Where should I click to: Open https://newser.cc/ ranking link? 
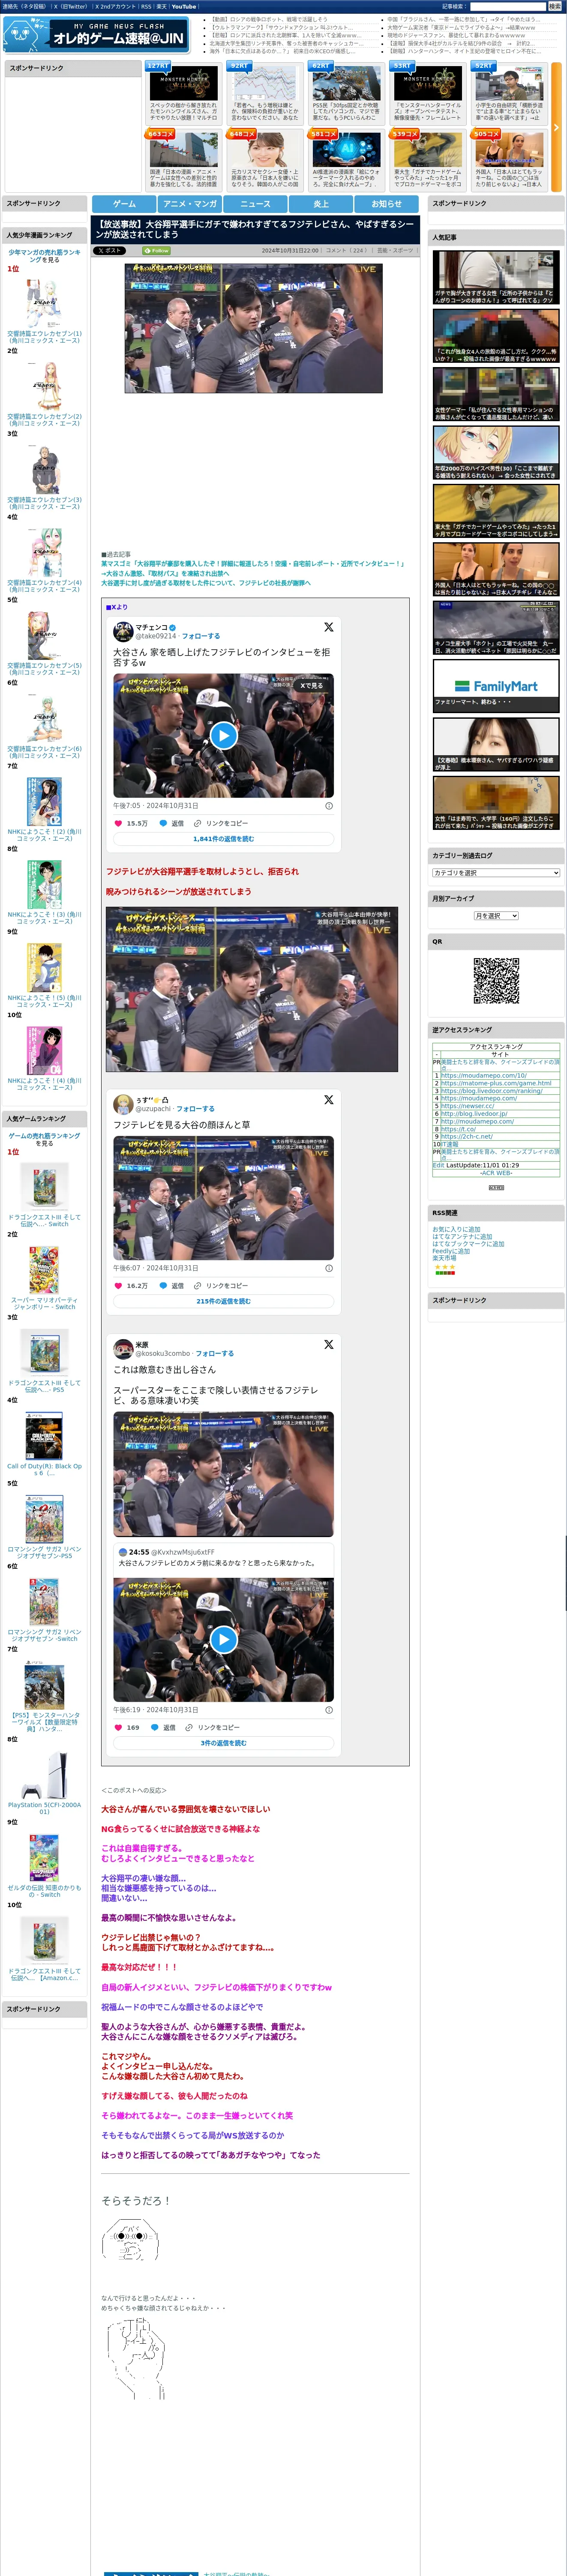[x=467, y=1106]
